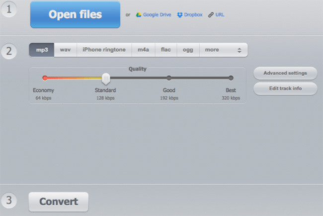The height and width of the screenshot is (216, 323).
Task: Click the URL chain link icon
Action: coord(212,15)
